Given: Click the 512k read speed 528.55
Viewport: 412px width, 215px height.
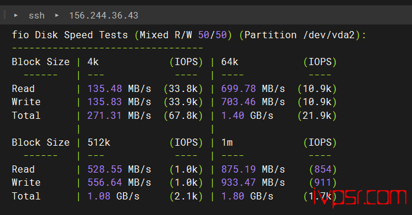Looking at the screenshot, I should tap(104, 170).
